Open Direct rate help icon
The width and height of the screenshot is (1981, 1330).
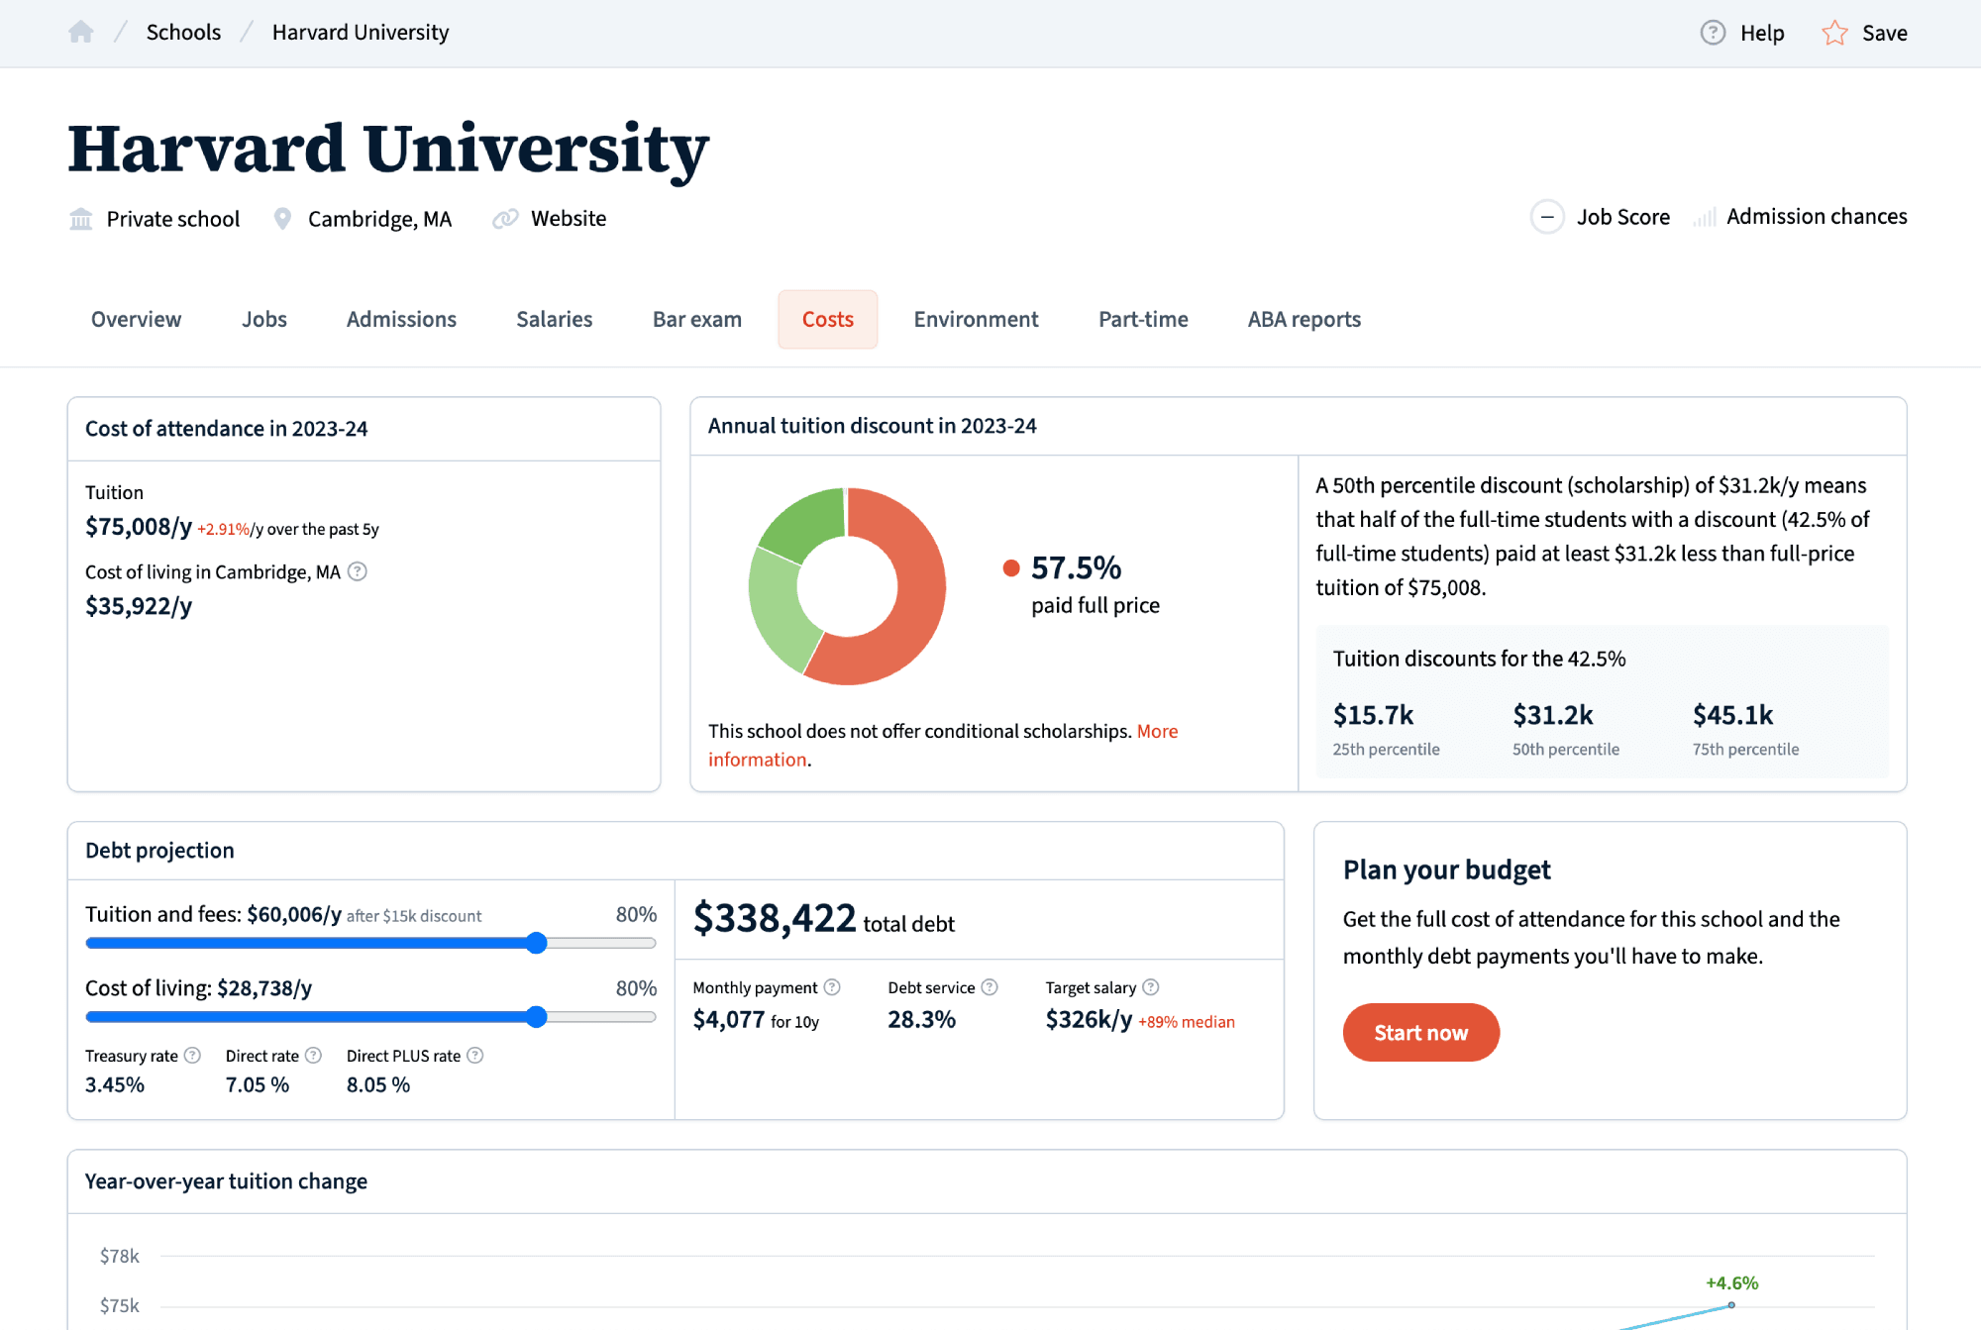(x=313, y=1056)
